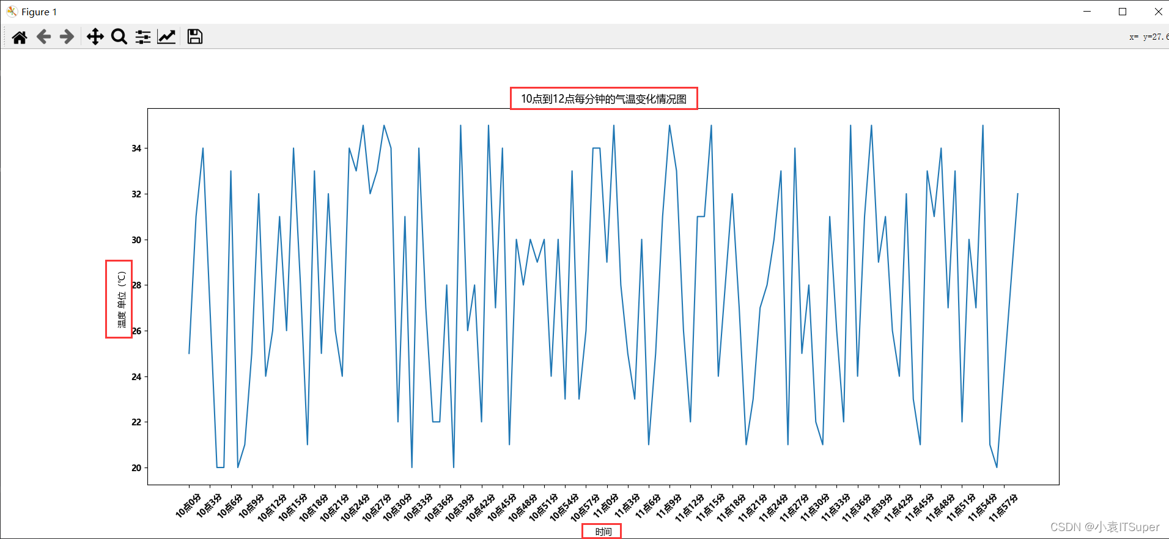The image size is (1169, 539).
Task: Click the x-axis label 时间
Action: 603,532
